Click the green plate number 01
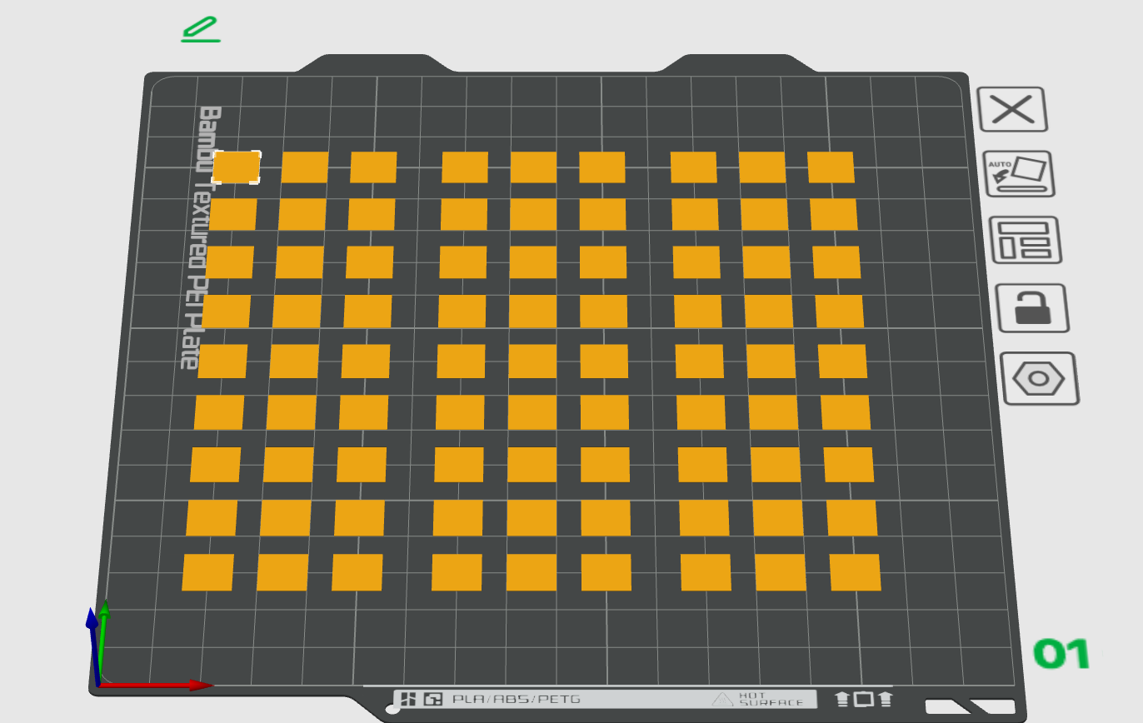 point(1061,655)
